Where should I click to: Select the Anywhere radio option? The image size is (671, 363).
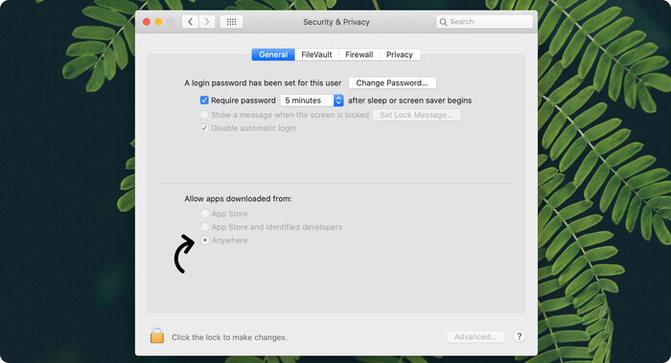pos(205,240)
